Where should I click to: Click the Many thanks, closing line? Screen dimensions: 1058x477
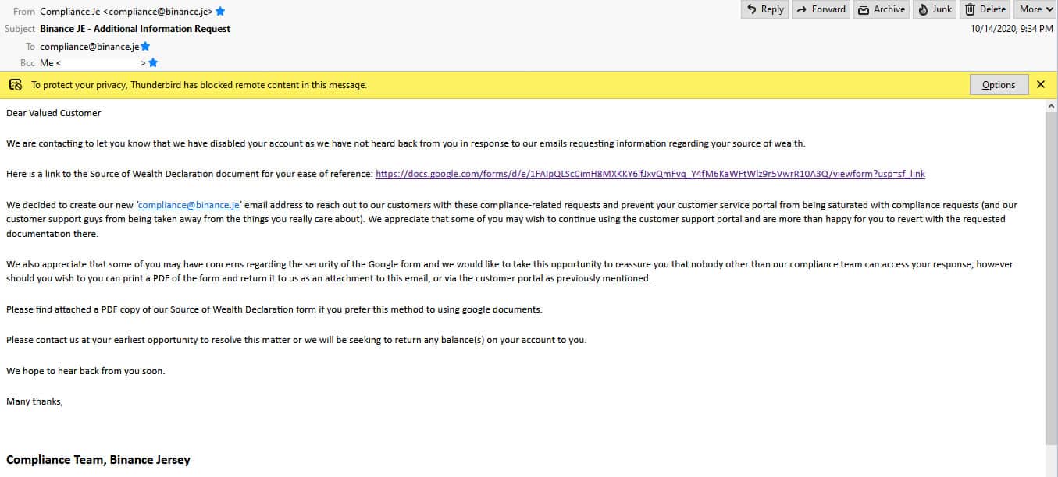34,402
